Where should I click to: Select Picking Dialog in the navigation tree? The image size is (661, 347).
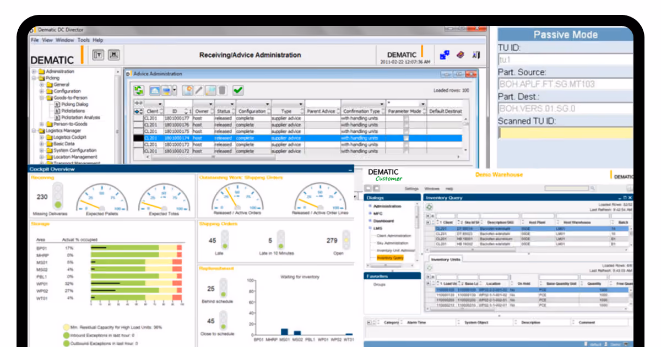tap(75, 105)
